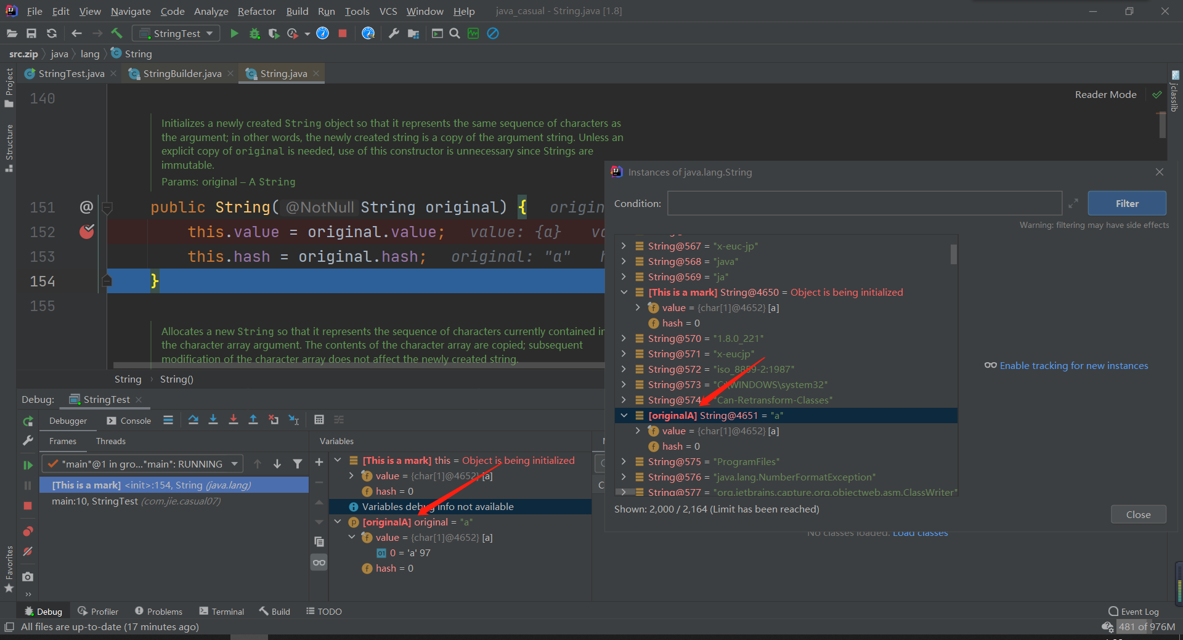Collapse [This is a mark] String@4650 node
1183x640 pixels.
tap(624, 292)
